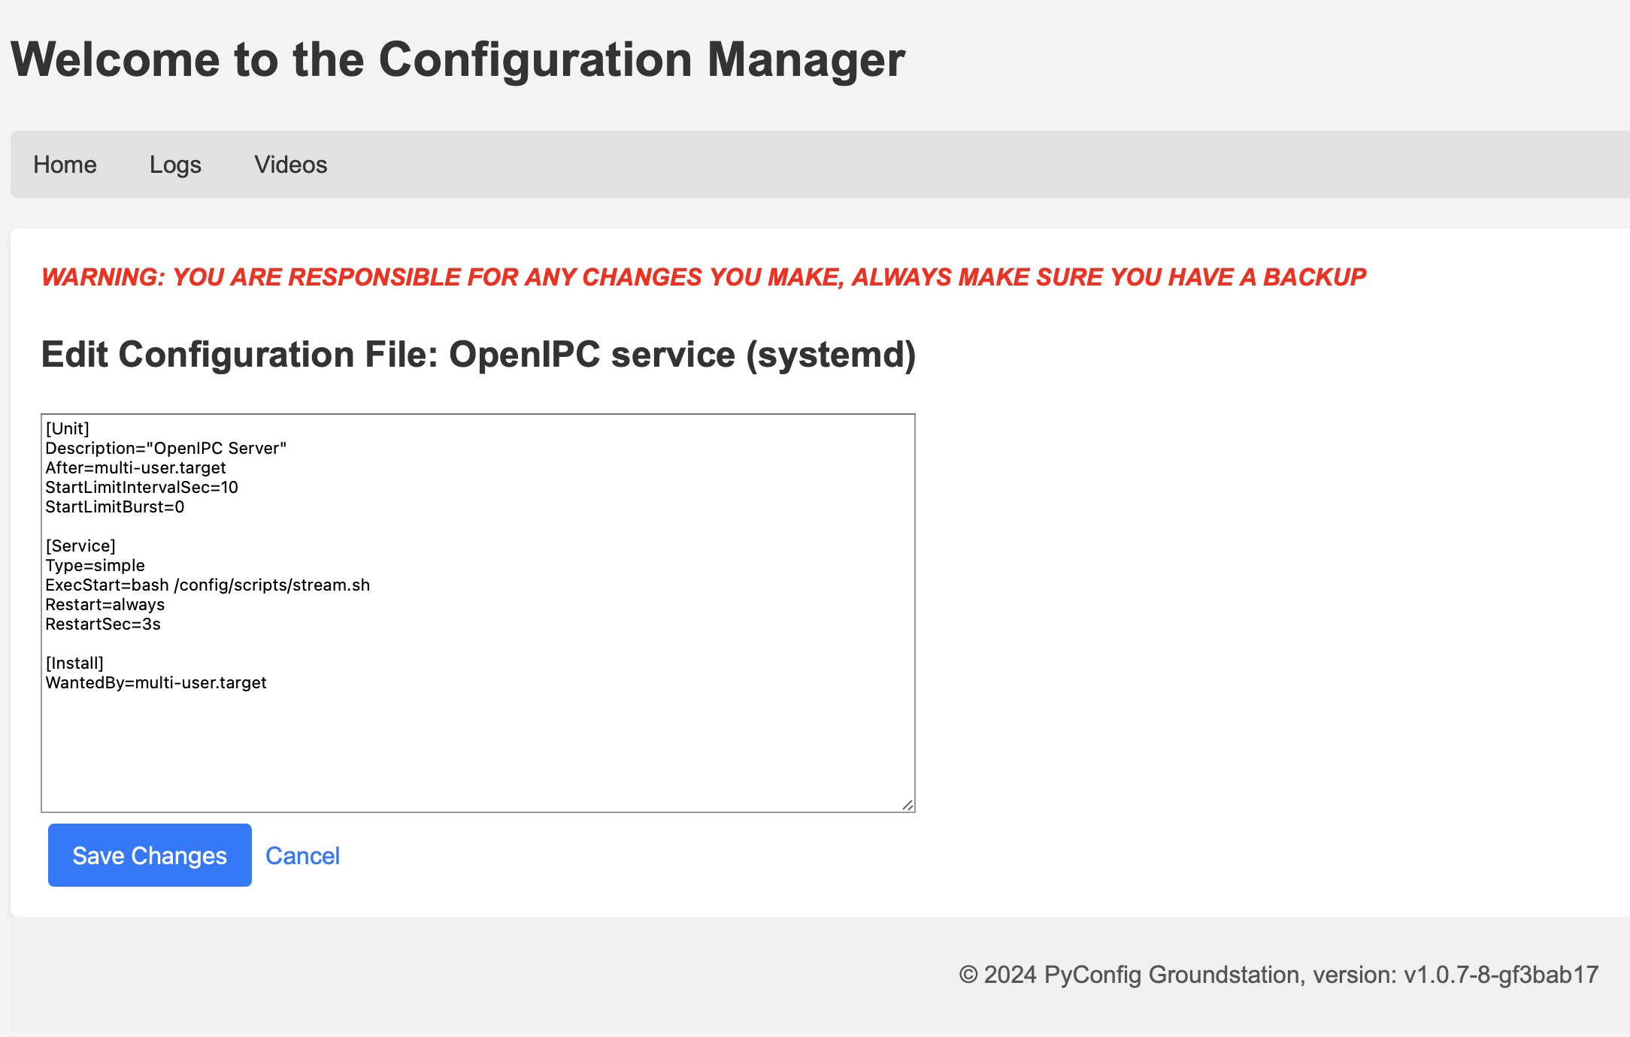Click the WantedBy=multi-user.target line
Screen dimensions: 1630x1037
point(156,682)
